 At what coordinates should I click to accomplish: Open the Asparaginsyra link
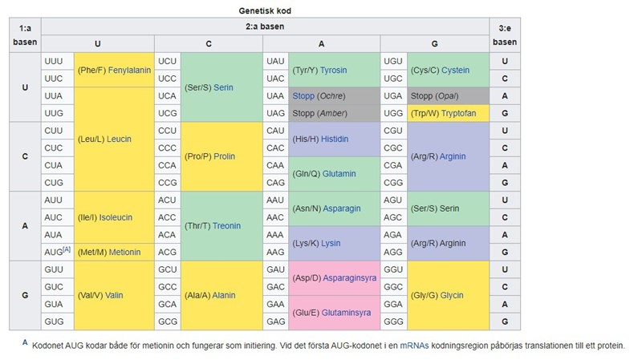coord(349,277)
